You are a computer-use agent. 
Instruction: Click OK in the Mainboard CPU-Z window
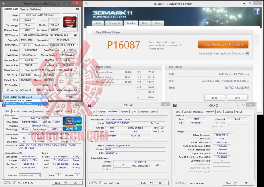tap(161, 183)
